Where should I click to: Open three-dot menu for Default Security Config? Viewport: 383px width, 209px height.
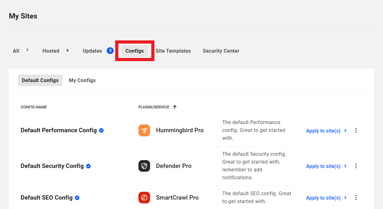click(x=356, y=166)
